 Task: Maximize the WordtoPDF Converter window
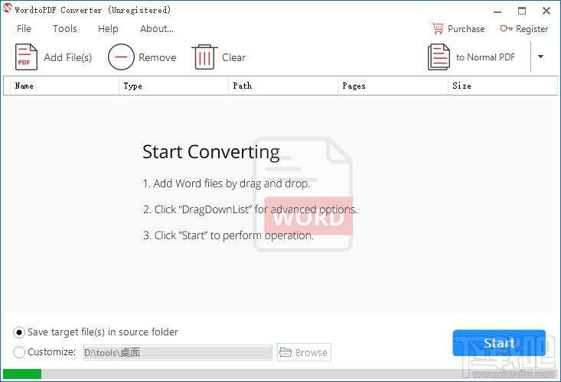(x=522, y=11)
